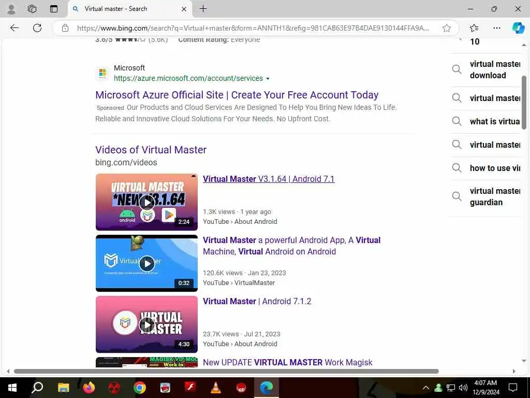The height and width of the screenshot is (398, 530).
Task: Launch VLC media player from taskbar
Action: coord(216,388)
